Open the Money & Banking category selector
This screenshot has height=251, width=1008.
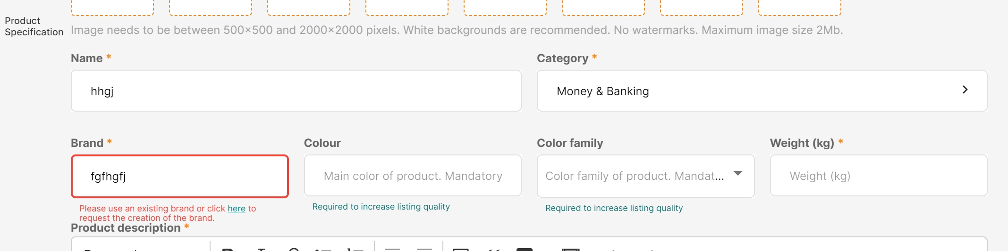tap(762, 90)
